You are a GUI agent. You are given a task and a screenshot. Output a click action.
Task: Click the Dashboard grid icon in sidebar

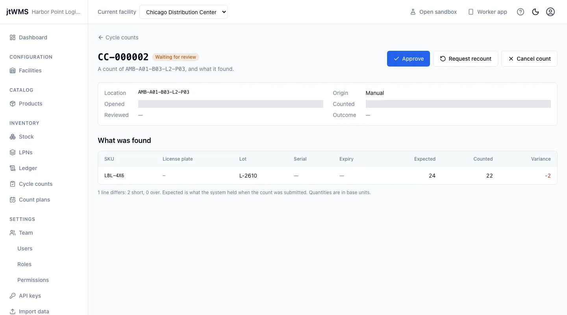pyautogui.click(x=13, y=37)
